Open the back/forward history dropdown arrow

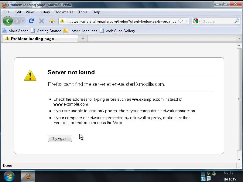pos(23,21)
